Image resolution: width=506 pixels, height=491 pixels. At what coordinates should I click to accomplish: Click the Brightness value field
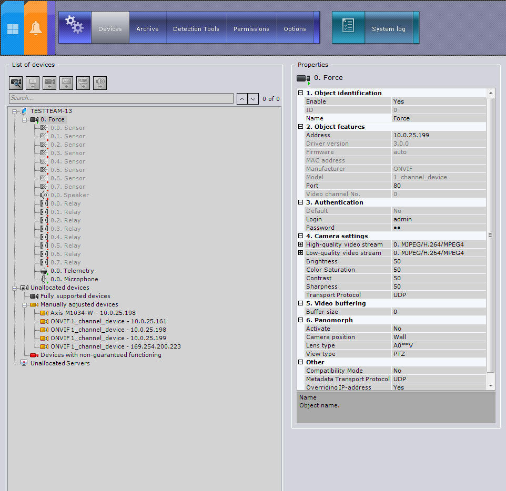click(439, 261)
